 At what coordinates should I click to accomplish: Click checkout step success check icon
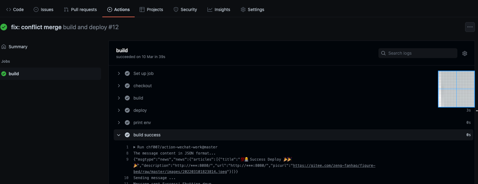click(127, 86)
